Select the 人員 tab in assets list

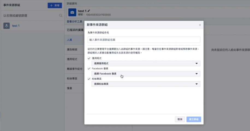[x=70, y=40]
